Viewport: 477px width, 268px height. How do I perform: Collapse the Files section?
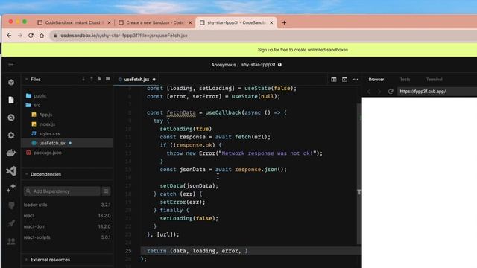click(27, 80)
